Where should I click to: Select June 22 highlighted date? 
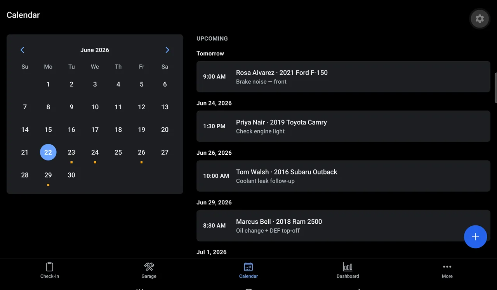pyautogui.click(x=48, y=152)
